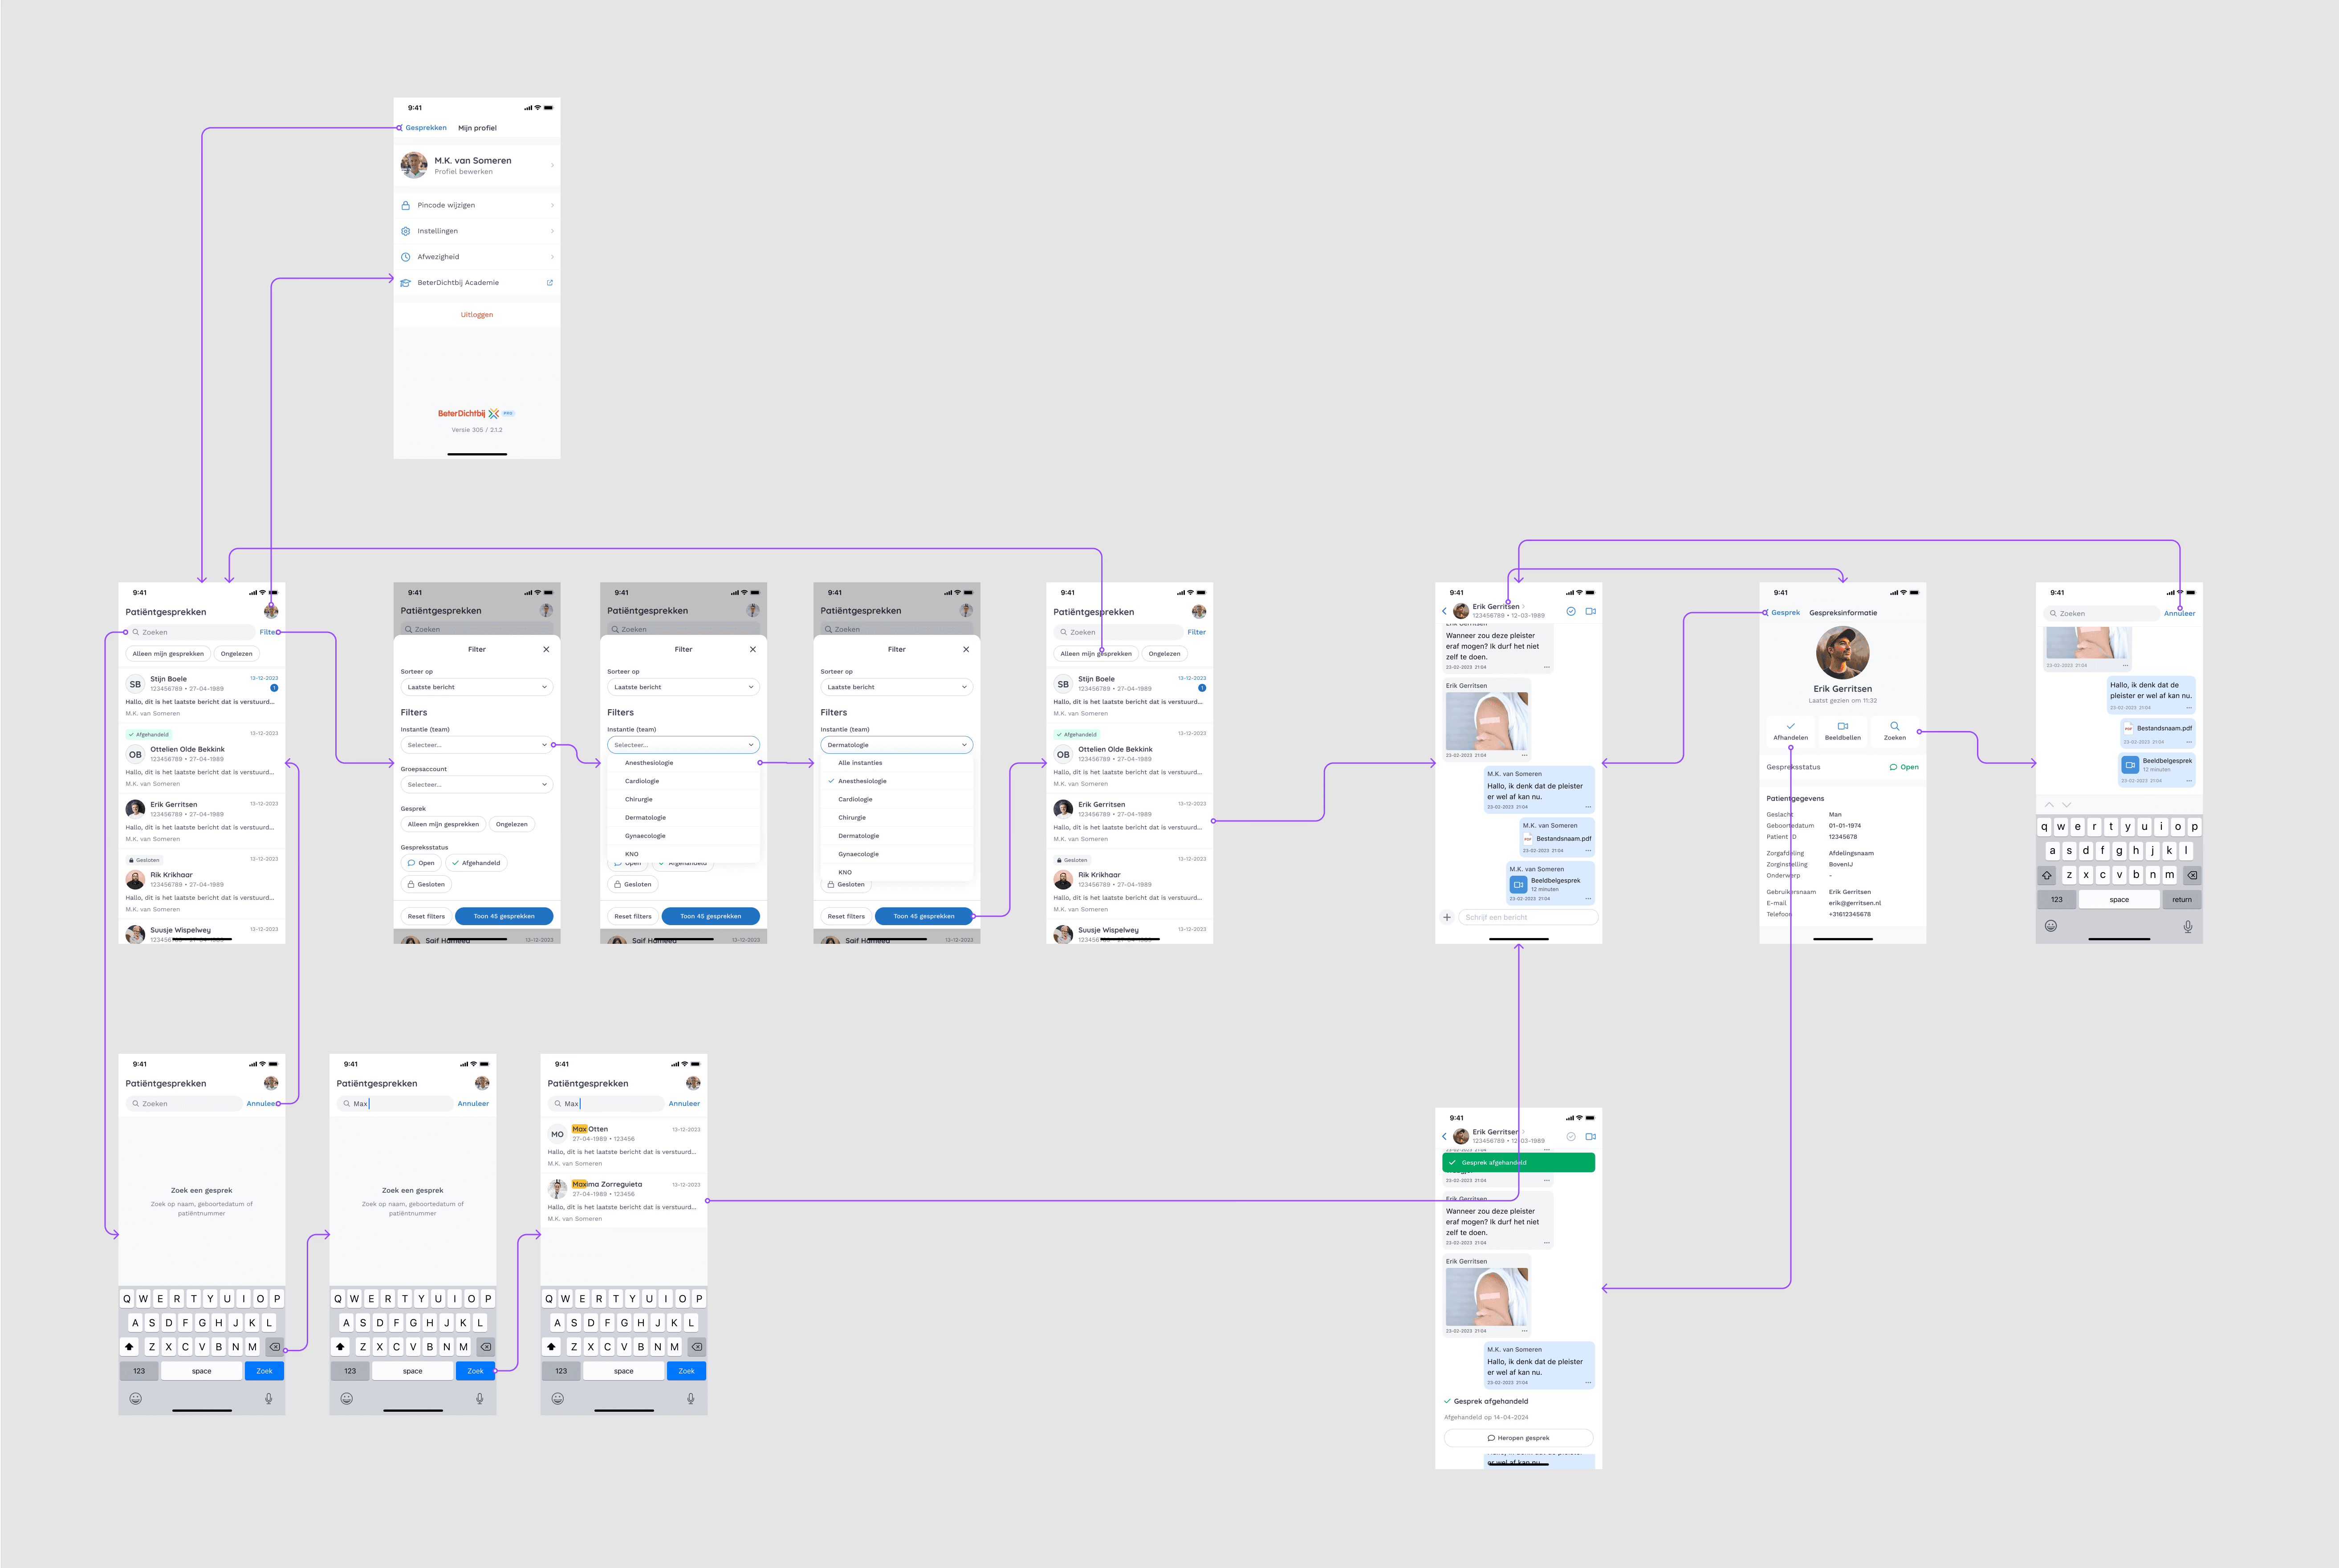
Task: Click the red Uitloggen link
Action: (x=477, y=315)
